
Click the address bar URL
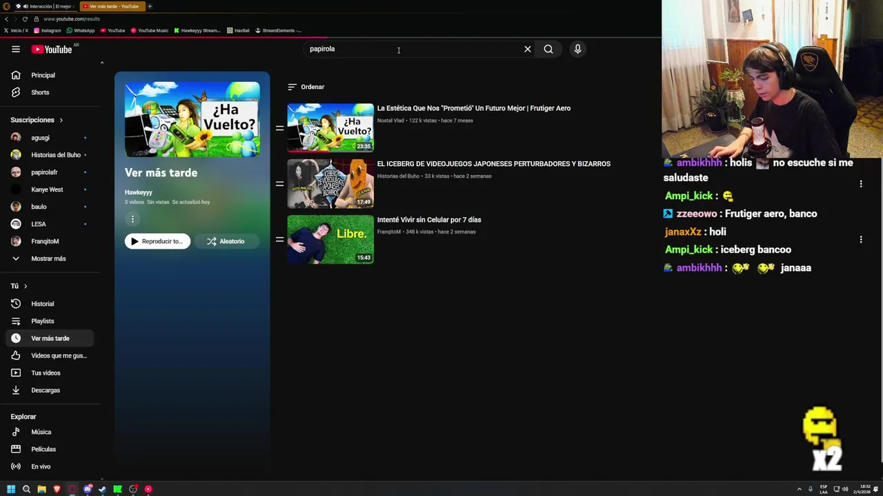tap(72, 19)
